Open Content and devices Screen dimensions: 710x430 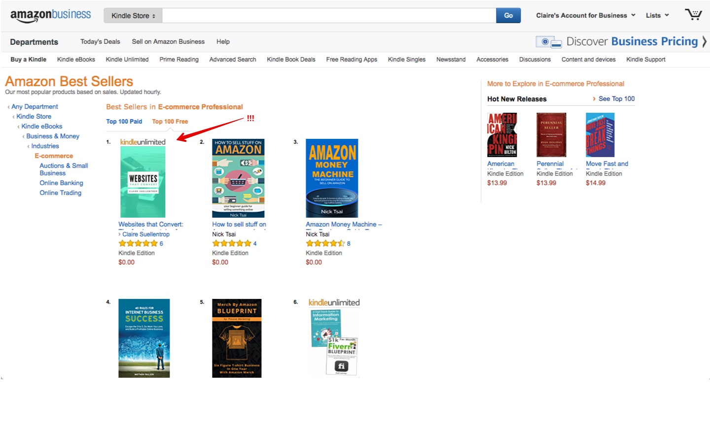tap(589, 60)
